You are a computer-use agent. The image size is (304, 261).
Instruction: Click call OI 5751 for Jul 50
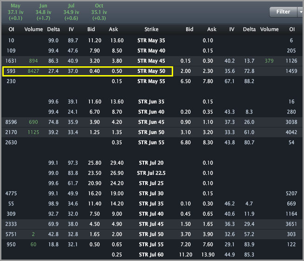tap(11, 234)
